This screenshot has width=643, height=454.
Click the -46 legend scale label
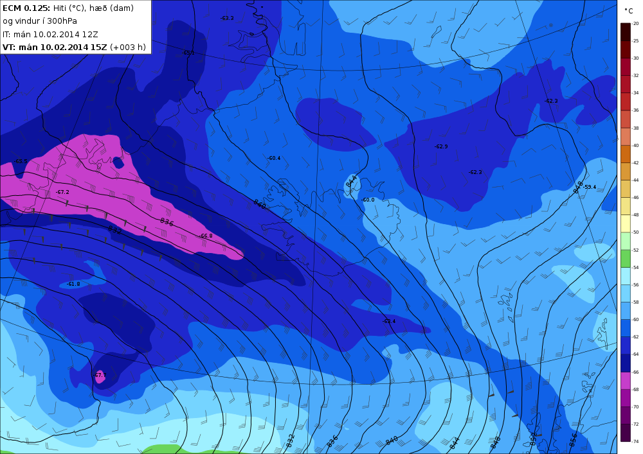click(x=635, y=198)
